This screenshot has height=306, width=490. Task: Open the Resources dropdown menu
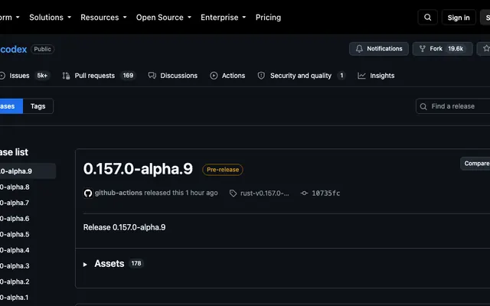(103, 18)
